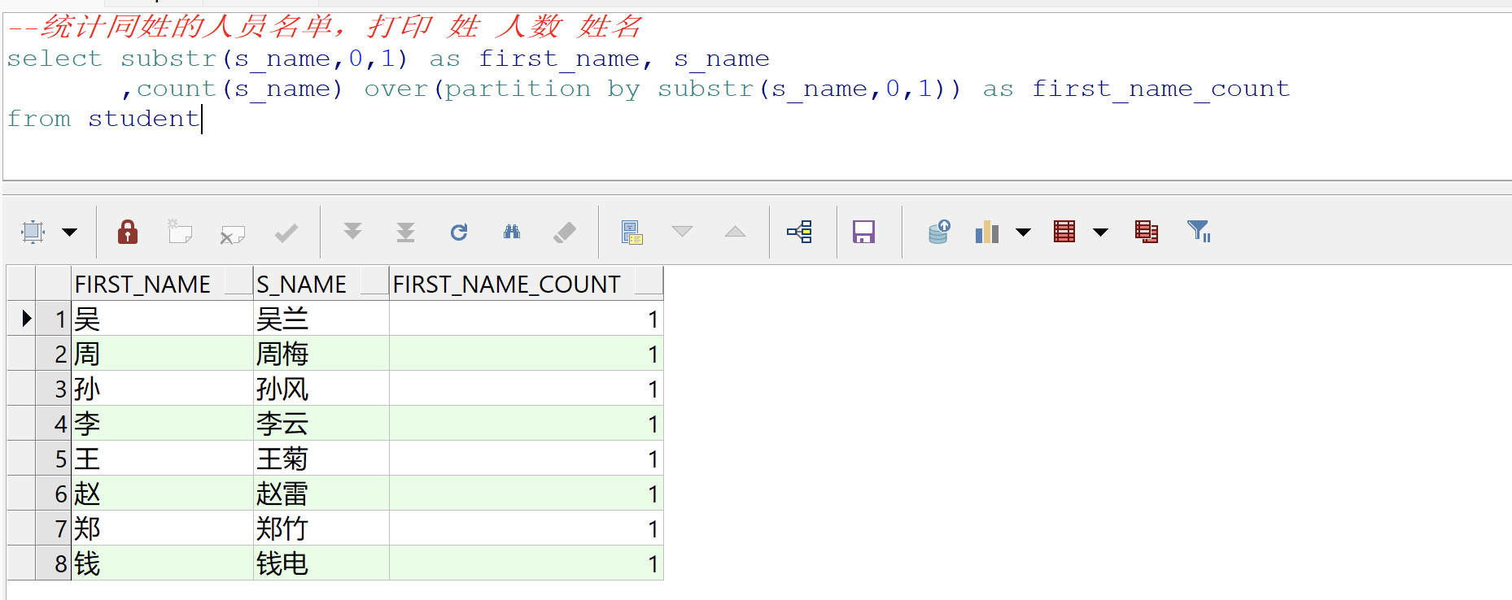Click the 'from' keyword in the SQL editor
The height and width of the screenshot is (600, 1512).
tap(39, 119)
